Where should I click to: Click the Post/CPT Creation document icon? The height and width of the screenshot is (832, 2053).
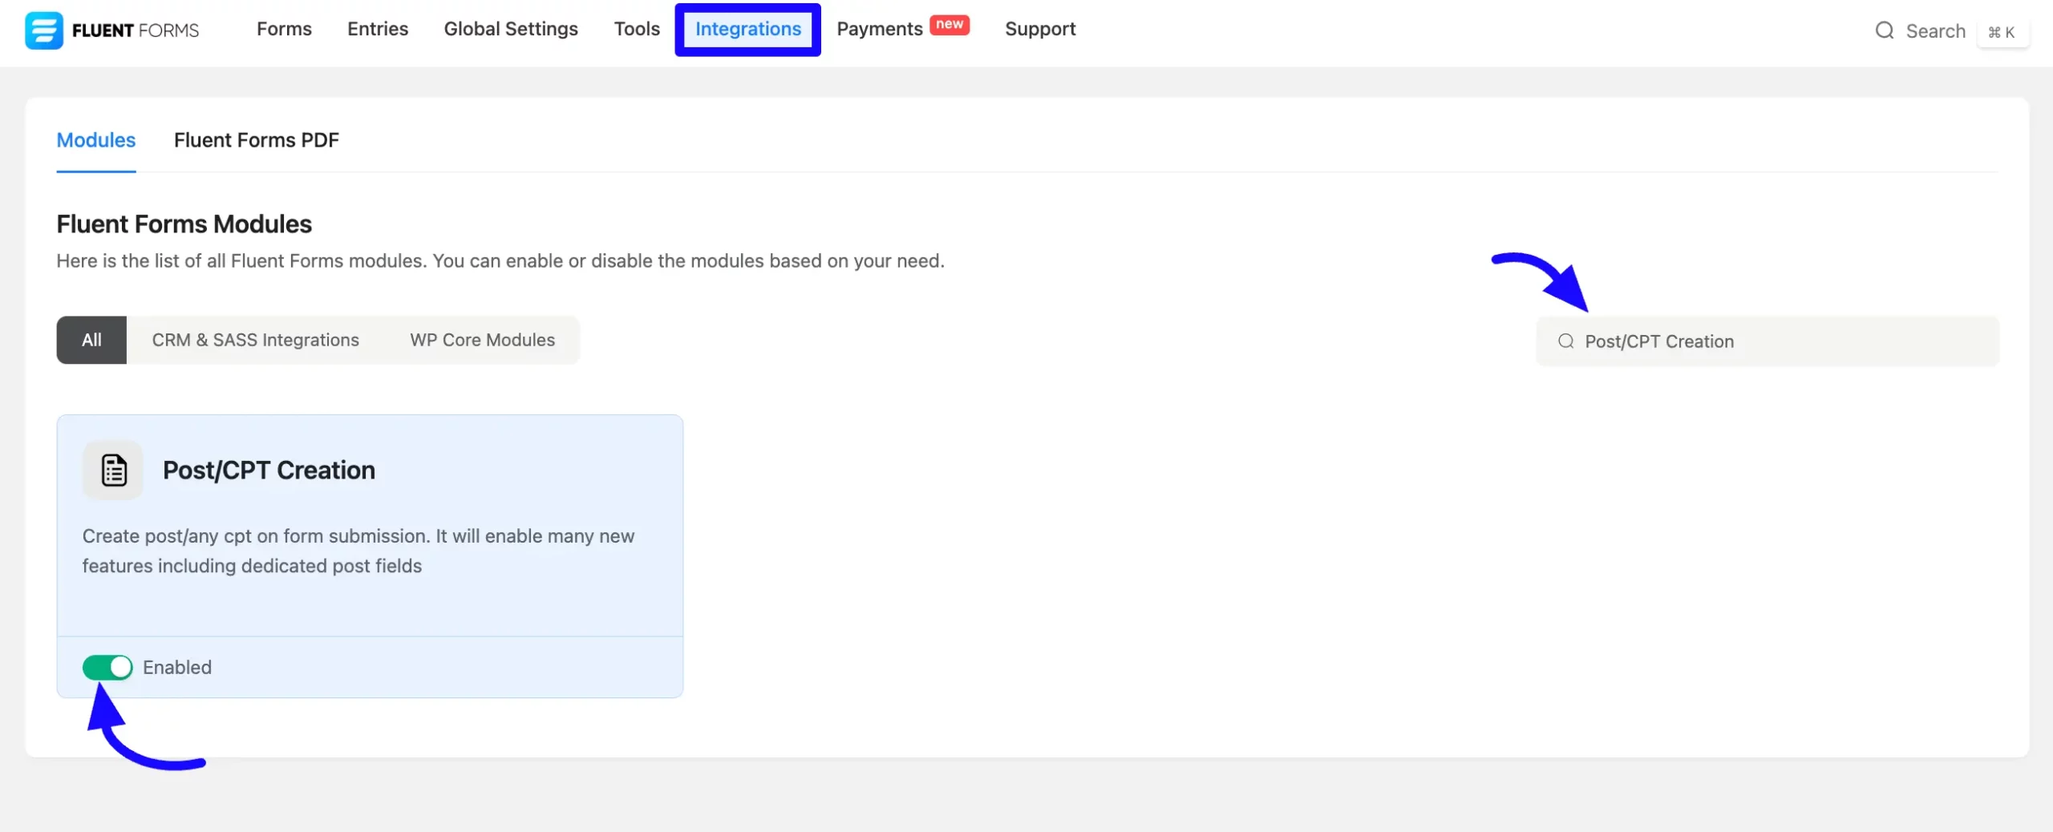coord(113,470)
